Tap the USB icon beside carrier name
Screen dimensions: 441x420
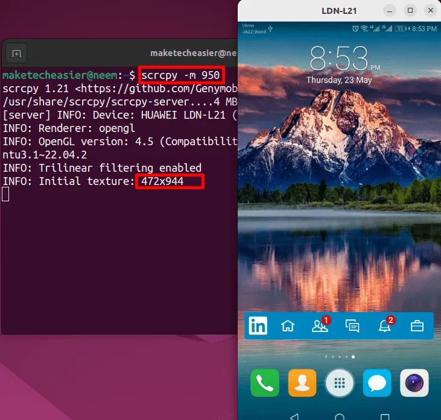270,29
